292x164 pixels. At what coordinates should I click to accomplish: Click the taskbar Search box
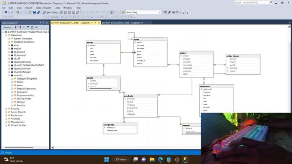[121, 159]
